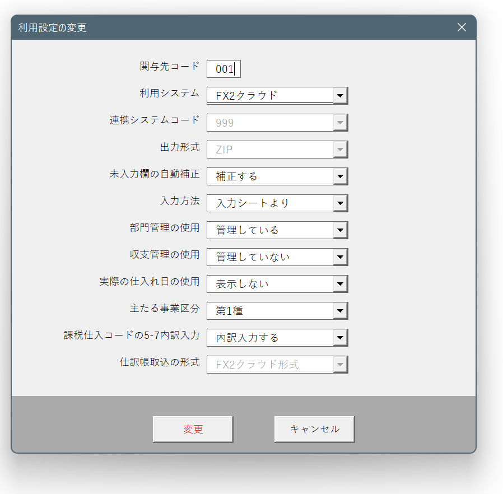Click the 利用設定の変更 title text
This screenshot has width=503, height=494.
52,27
